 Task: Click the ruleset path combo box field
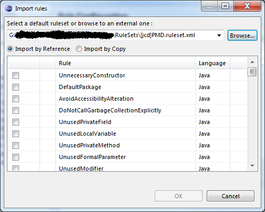pos(116,36)
